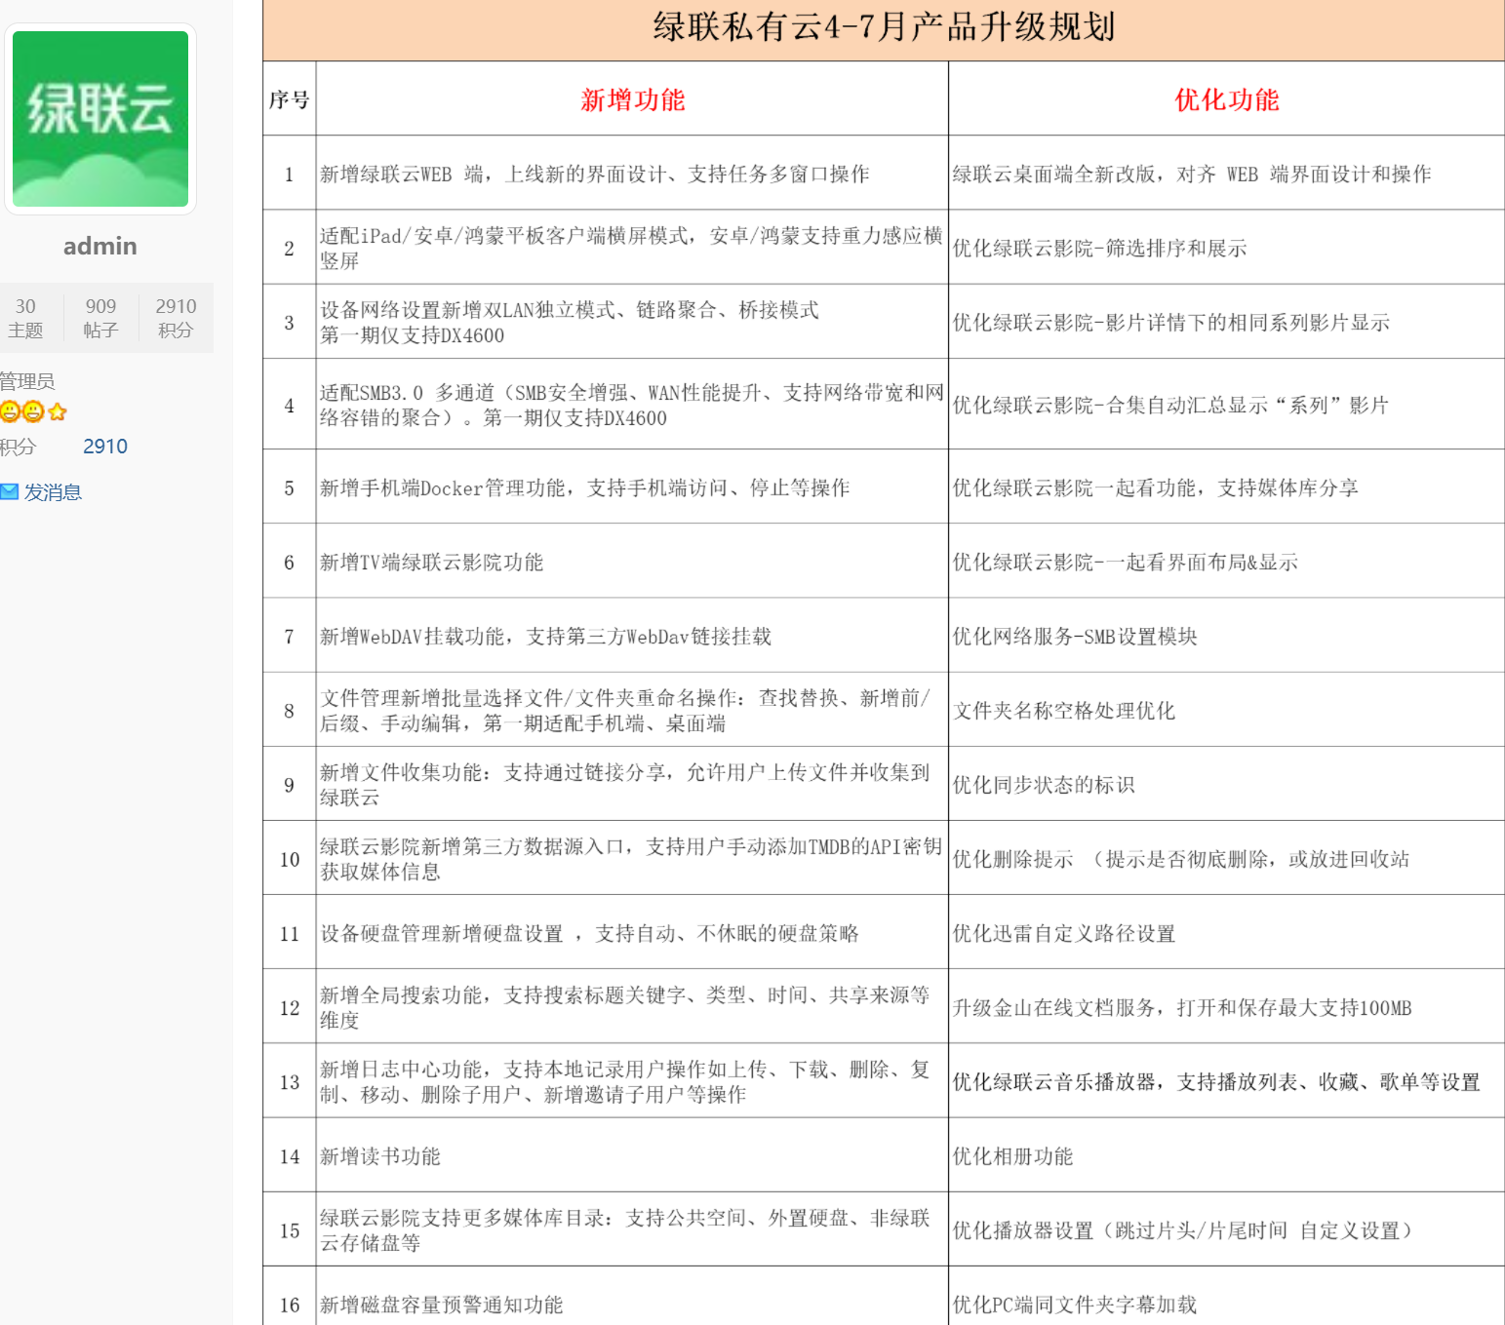This screenshot has height=1325, width=1505.
Task: Select cell 新增日志中心功能
Action: (x=632, y=1081)
